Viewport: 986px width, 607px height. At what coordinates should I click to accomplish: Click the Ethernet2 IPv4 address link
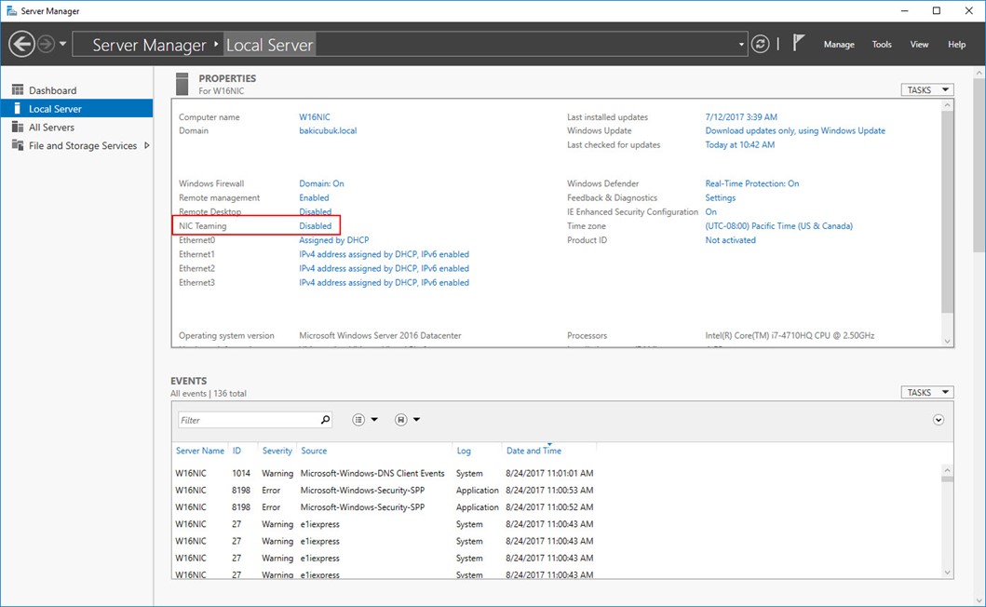pos(385,269)
